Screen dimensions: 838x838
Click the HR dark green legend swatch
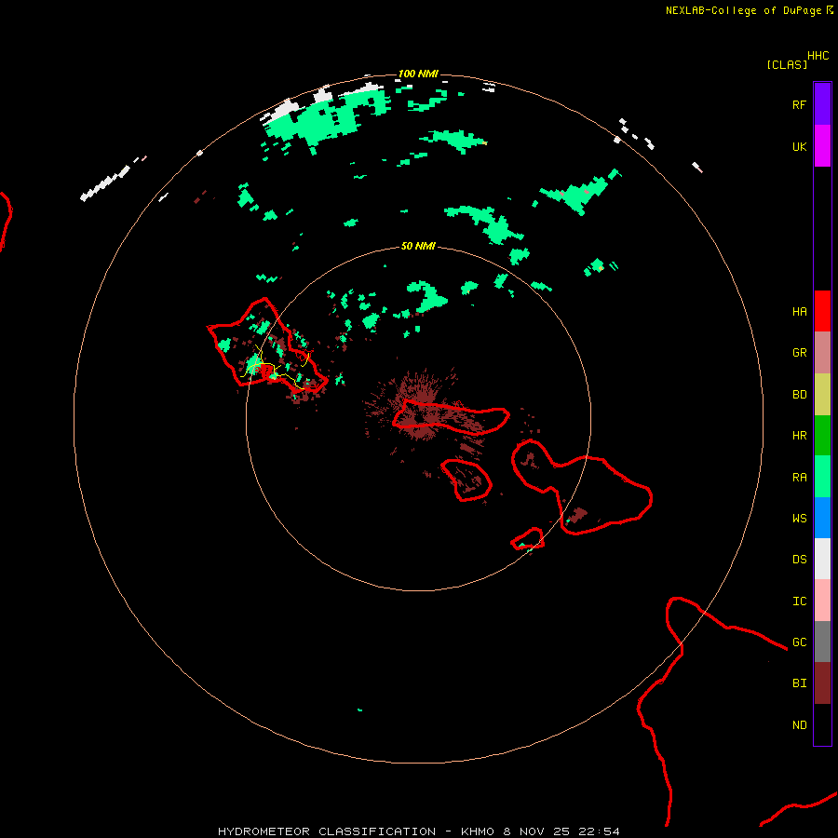click(822, 436)
